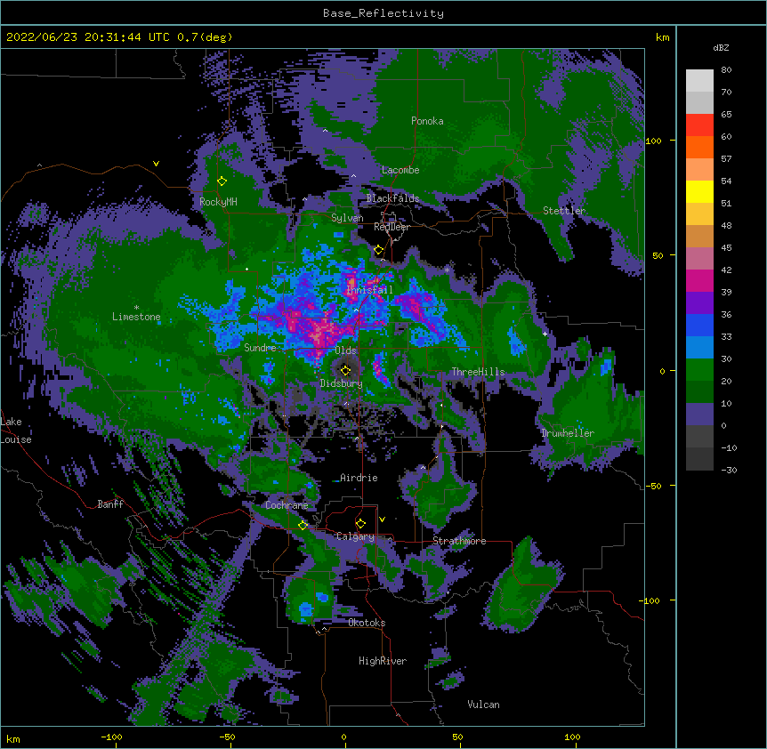The height and width of the screenshot is (749, 767).
Task: Click the -30 value on the dBZ scale
Action: (729, 470)
